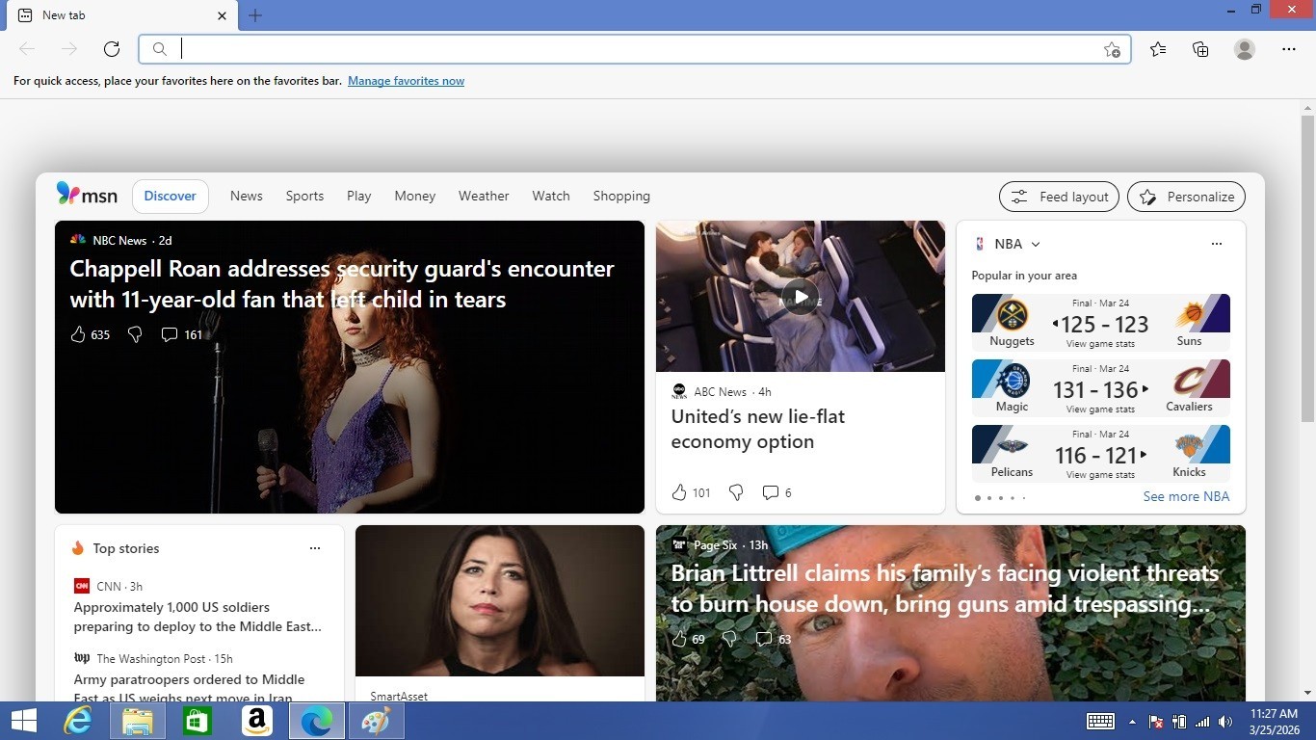Open the Favorites star-list icon

tap(1158, 49)
